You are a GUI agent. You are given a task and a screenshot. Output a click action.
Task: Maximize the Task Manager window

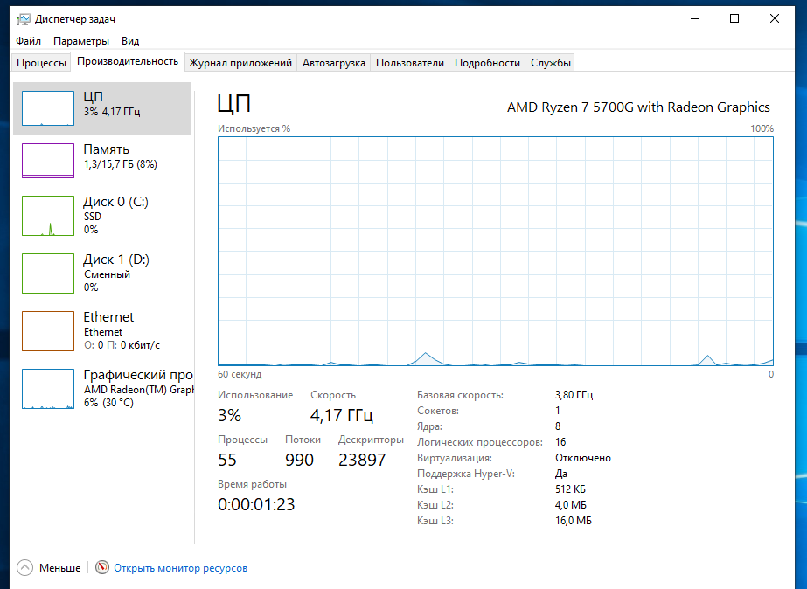coord(734,18)
